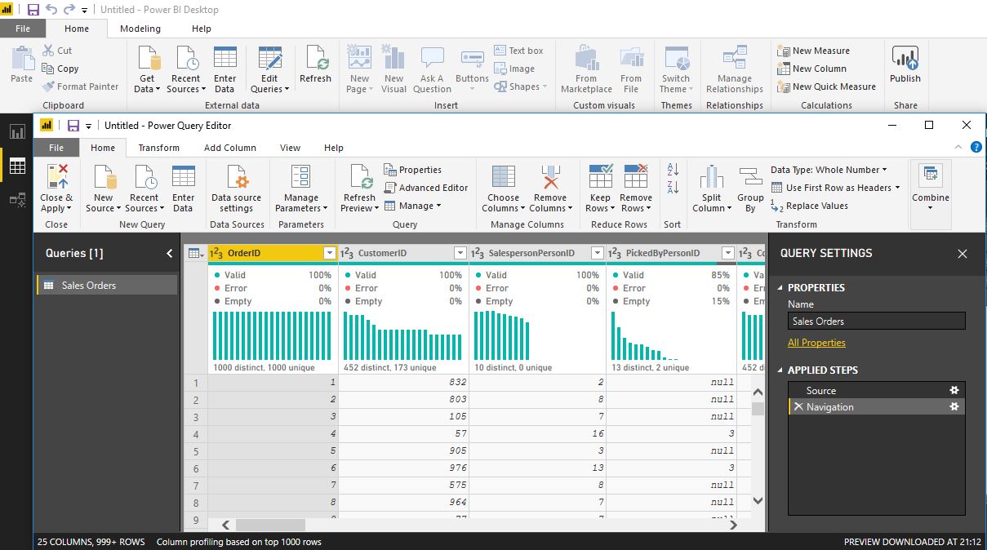The width and height of the screenshot is (987, 550).
Task: Click Manage Parameters icon
Action: pyautogui.click(x=300, y=178)
